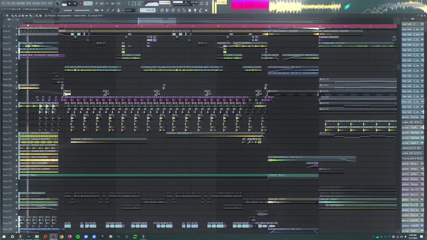Viewport: 427px width, 240px height.
Task: Select the Slice tool
Action: click(x=30, y=16)
